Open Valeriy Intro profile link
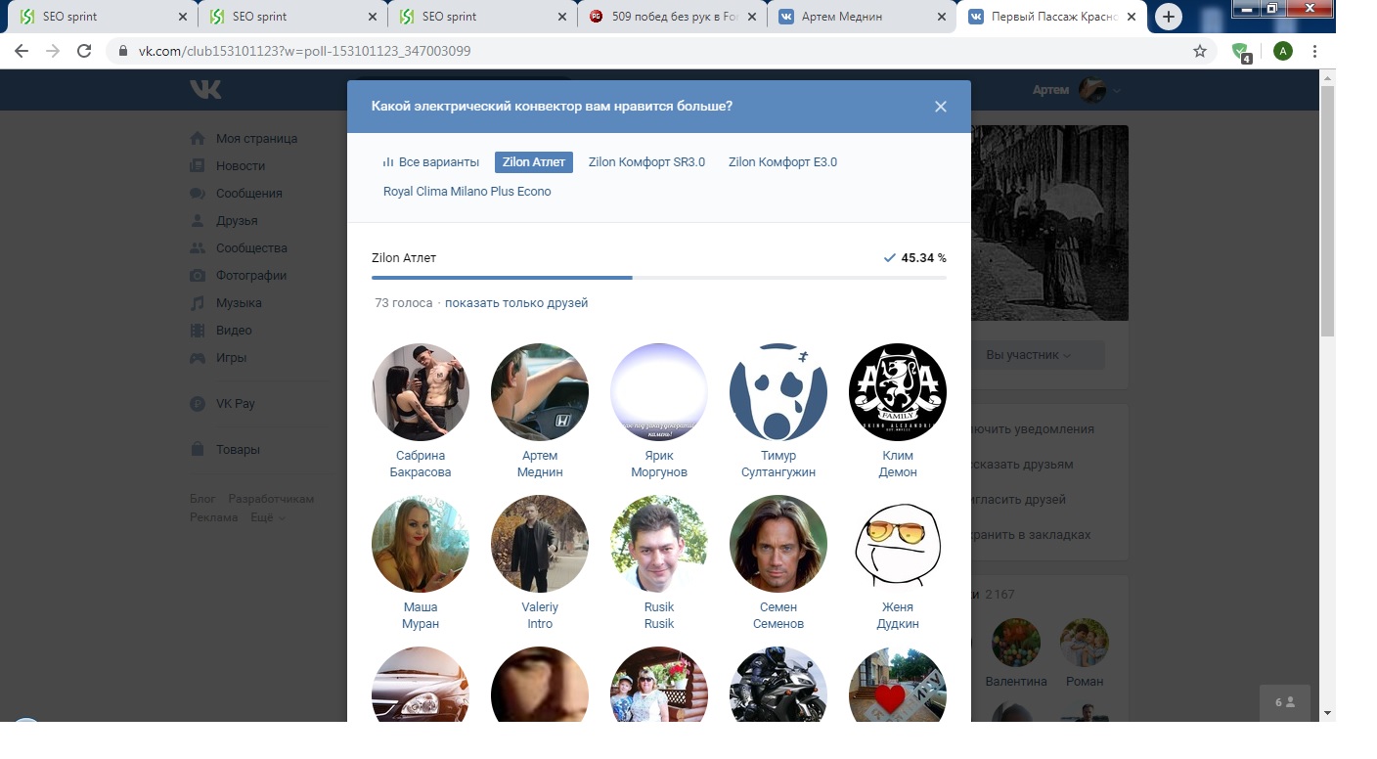This screenshot has height=759, width=1377. 540,615
